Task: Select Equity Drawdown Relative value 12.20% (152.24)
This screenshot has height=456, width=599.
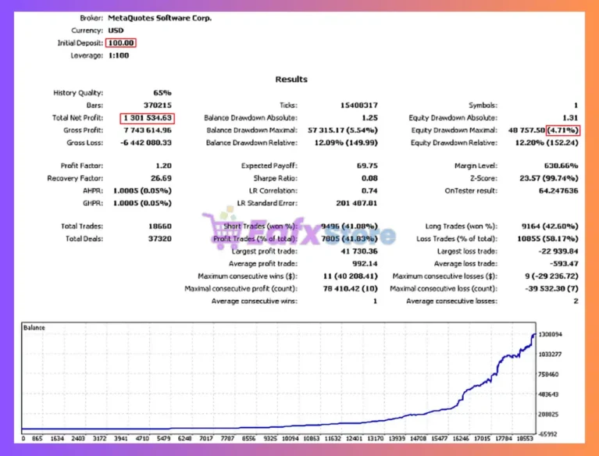Action: [547, 142]
